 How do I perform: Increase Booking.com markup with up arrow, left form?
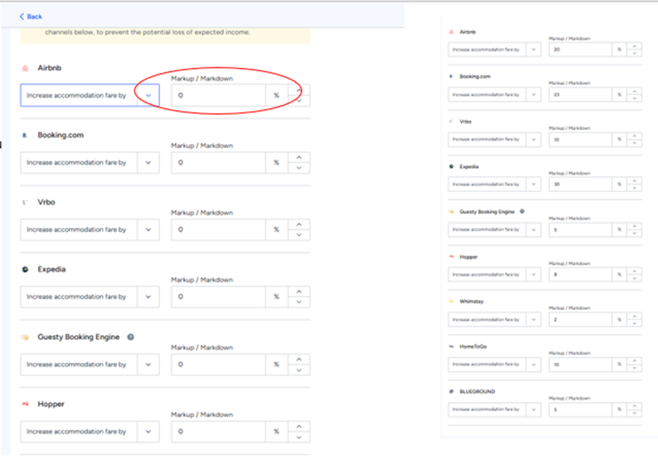click(x=299, y=157)
